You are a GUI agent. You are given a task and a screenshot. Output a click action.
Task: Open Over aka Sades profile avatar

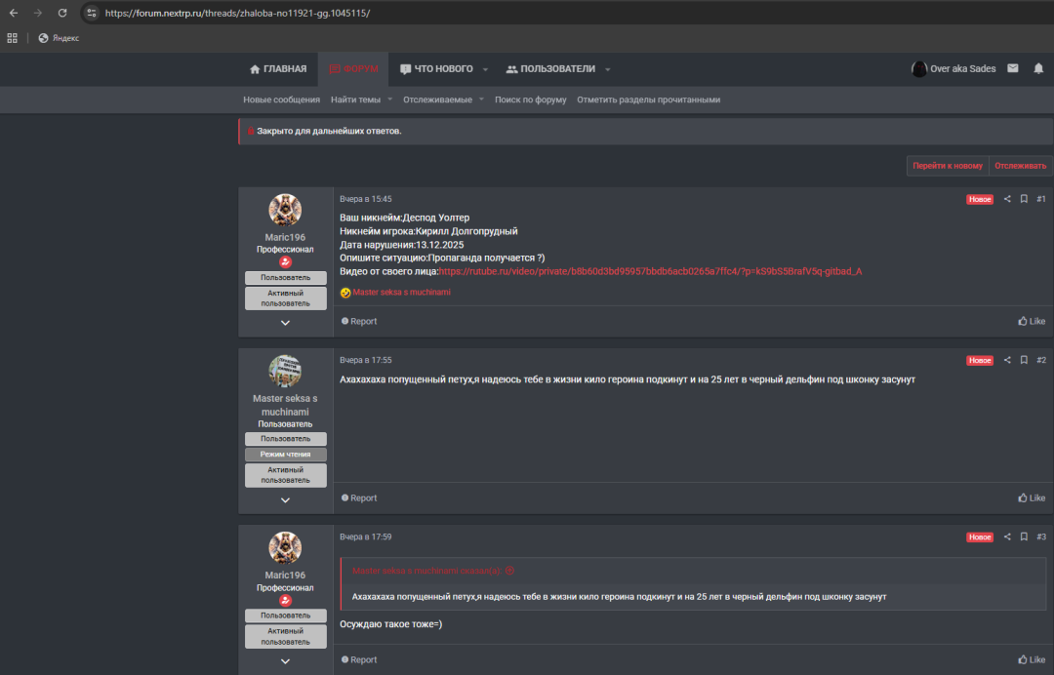coord(918,68)
